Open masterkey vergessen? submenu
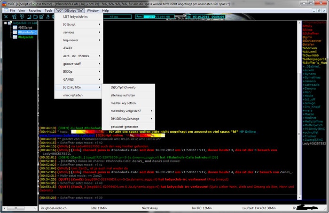329x213 pixels. [x=128, y=111]
